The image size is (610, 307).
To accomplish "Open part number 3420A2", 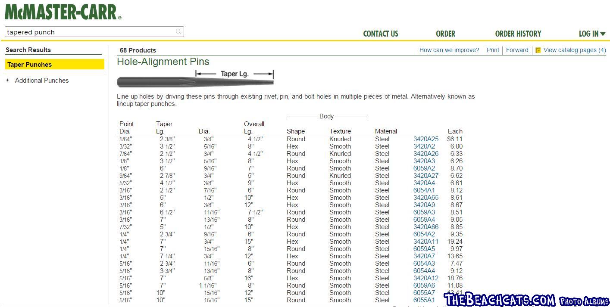I will [424, 146].
